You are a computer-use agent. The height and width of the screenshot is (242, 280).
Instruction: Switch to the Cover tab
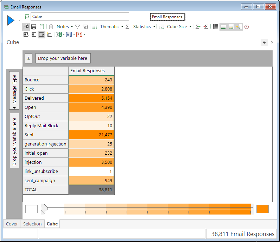tap(12, 224)
